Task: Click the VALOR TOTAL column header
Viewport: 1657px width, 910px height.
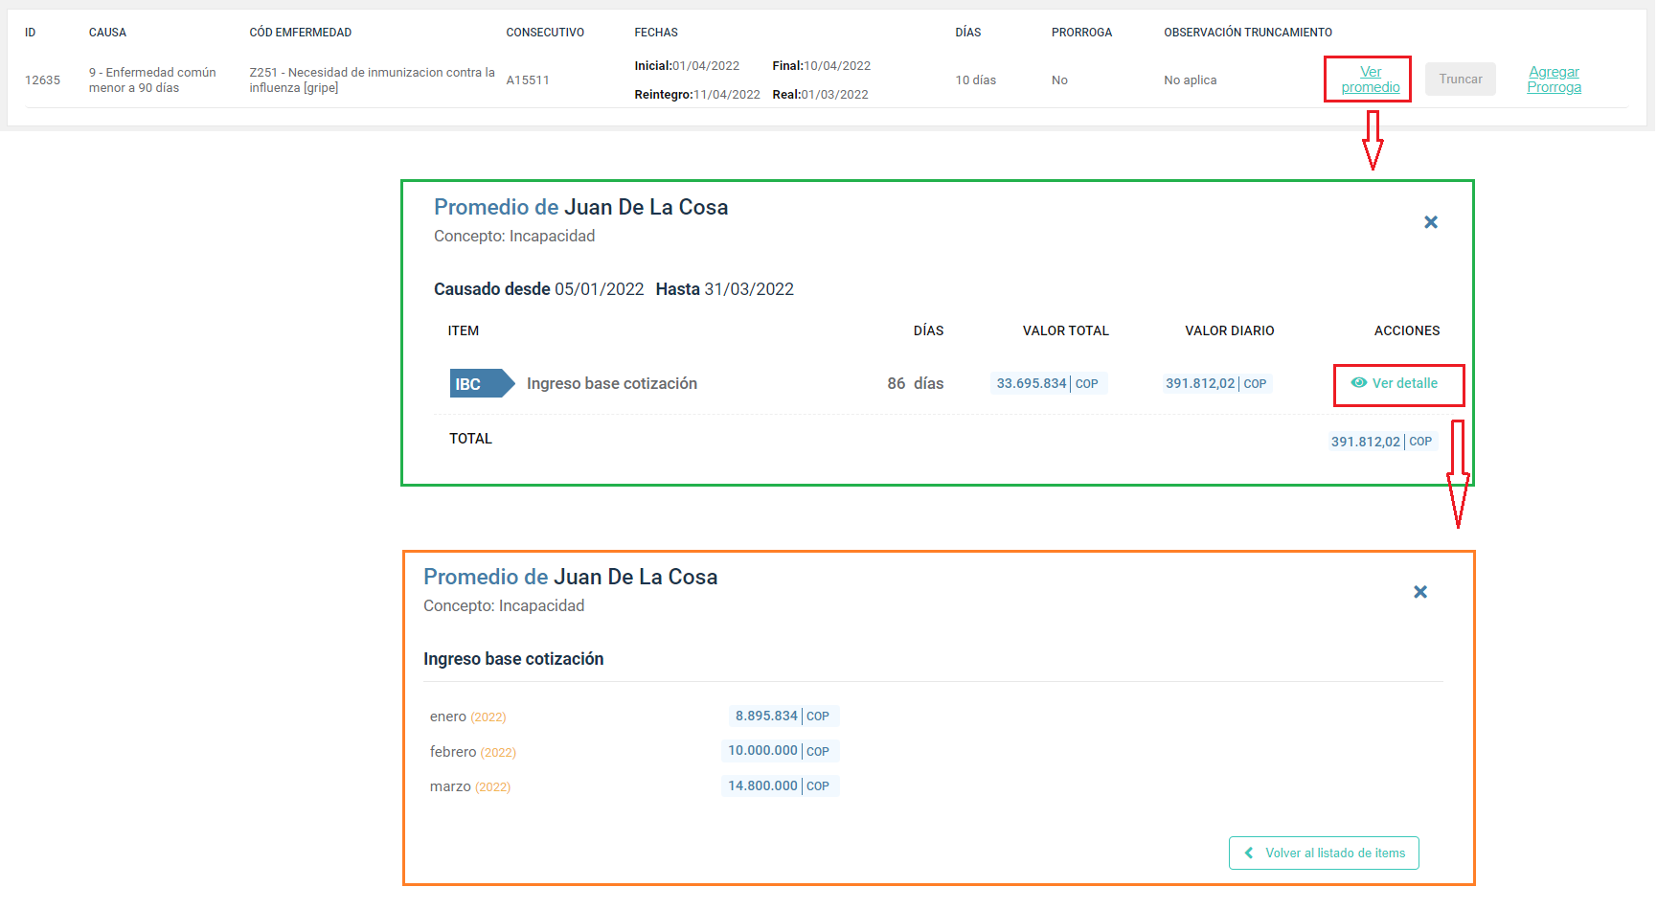Action: [x=1065, y=330]
